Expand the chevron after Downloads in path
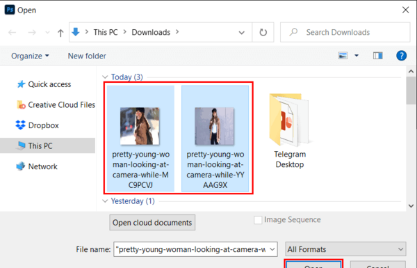Image resolution: width=417 pixels, height=268 pixels. point(177,32)
